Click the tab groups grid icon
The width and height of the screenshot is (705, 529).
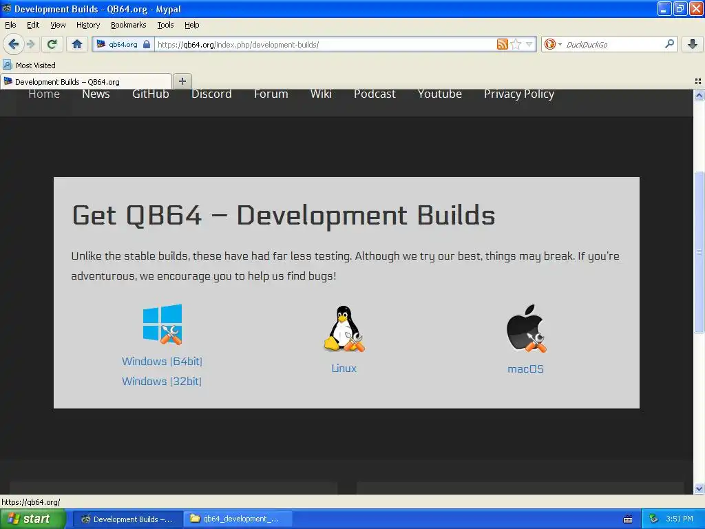click(698, 81)
